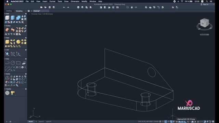
Task: Click the UCS name box under ViewCube
Action: coord(205,35)
